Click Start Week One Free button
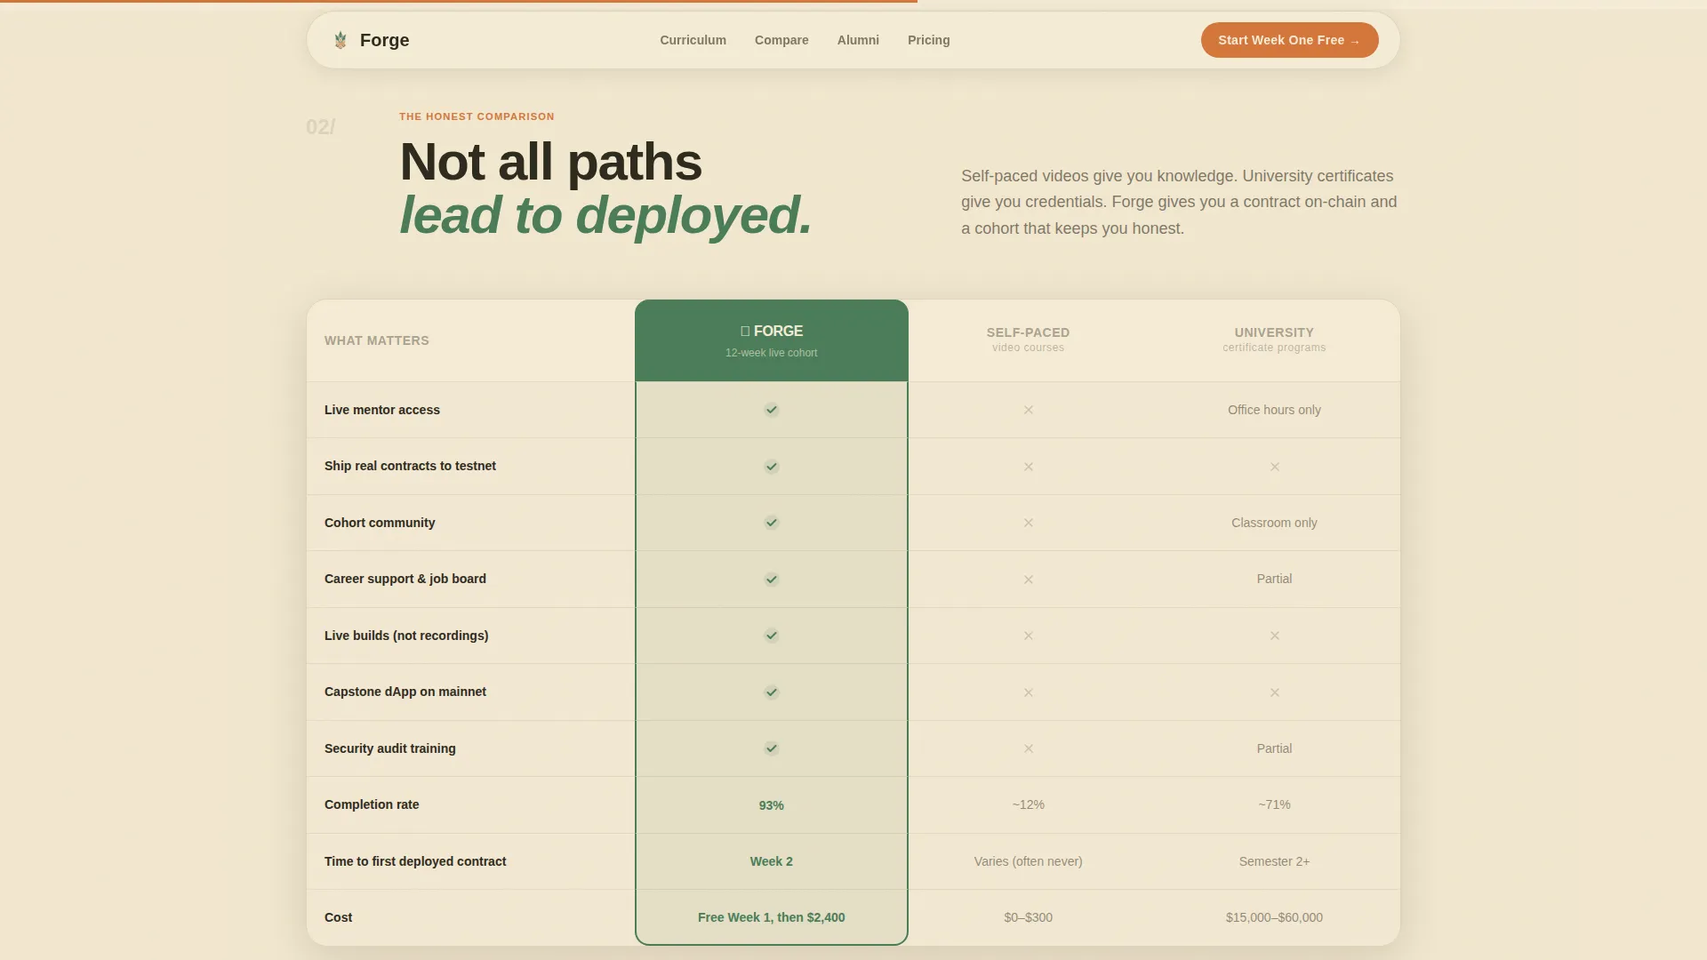Image resolution: width=1707 pixels, height=960 pixels. [x=1289, y=40]
